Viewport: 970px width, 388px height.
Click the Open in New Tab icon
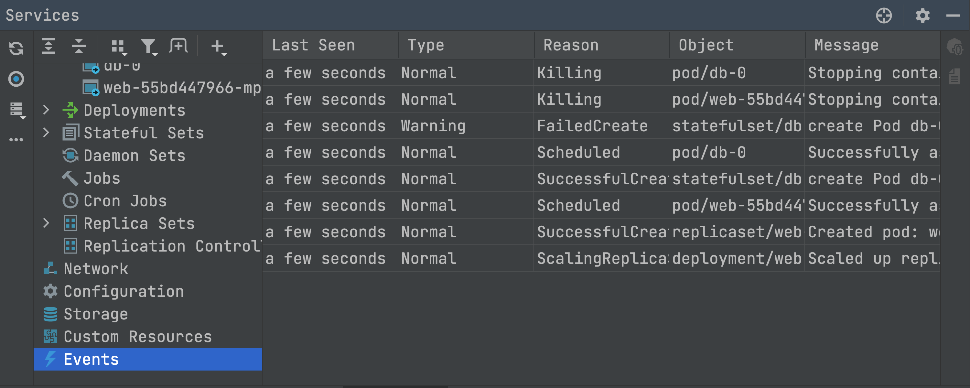coord(178,46)
